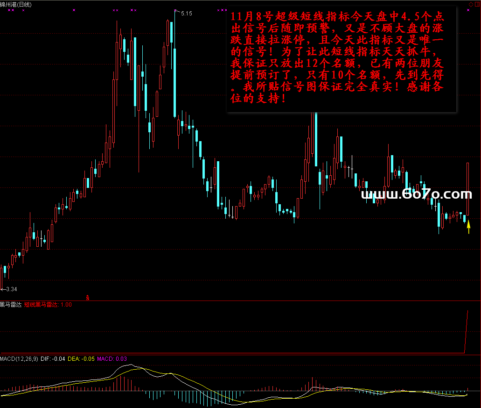Screen dimensions: 481x408
Task: Open the MACD(12,26,9) indicator parameters label
Action: point(19,359)
